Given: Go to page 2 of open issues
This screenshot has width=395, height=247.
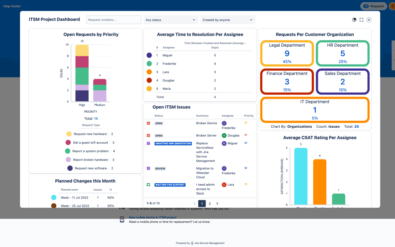Looking at the screenshot, I should 209,203.
